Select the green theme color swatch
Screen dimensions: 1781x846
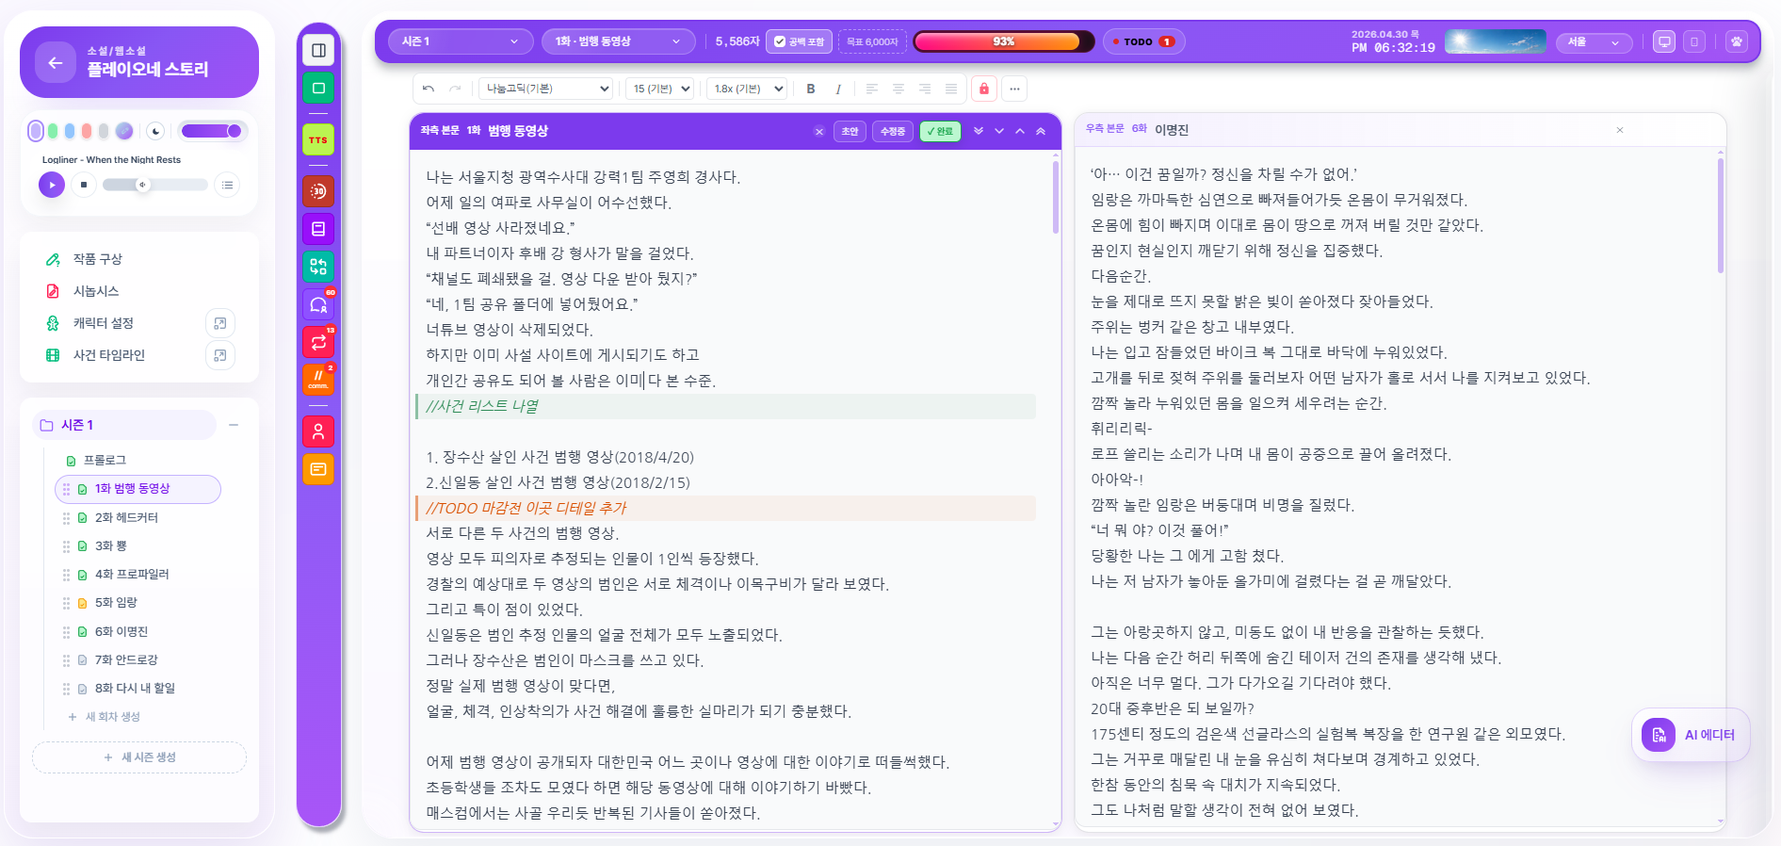[x=53, y=131]
